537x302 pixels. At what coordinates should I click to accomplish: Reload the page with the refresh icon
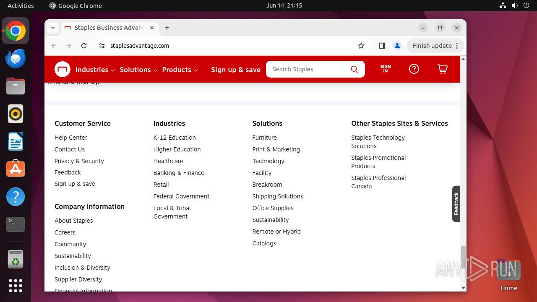(x=84, y=46)
